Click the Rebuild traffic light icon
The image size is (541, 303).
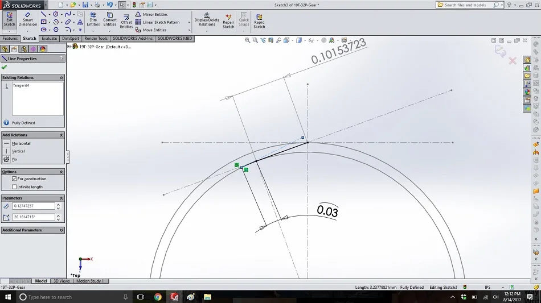click(x=134, y=5)
